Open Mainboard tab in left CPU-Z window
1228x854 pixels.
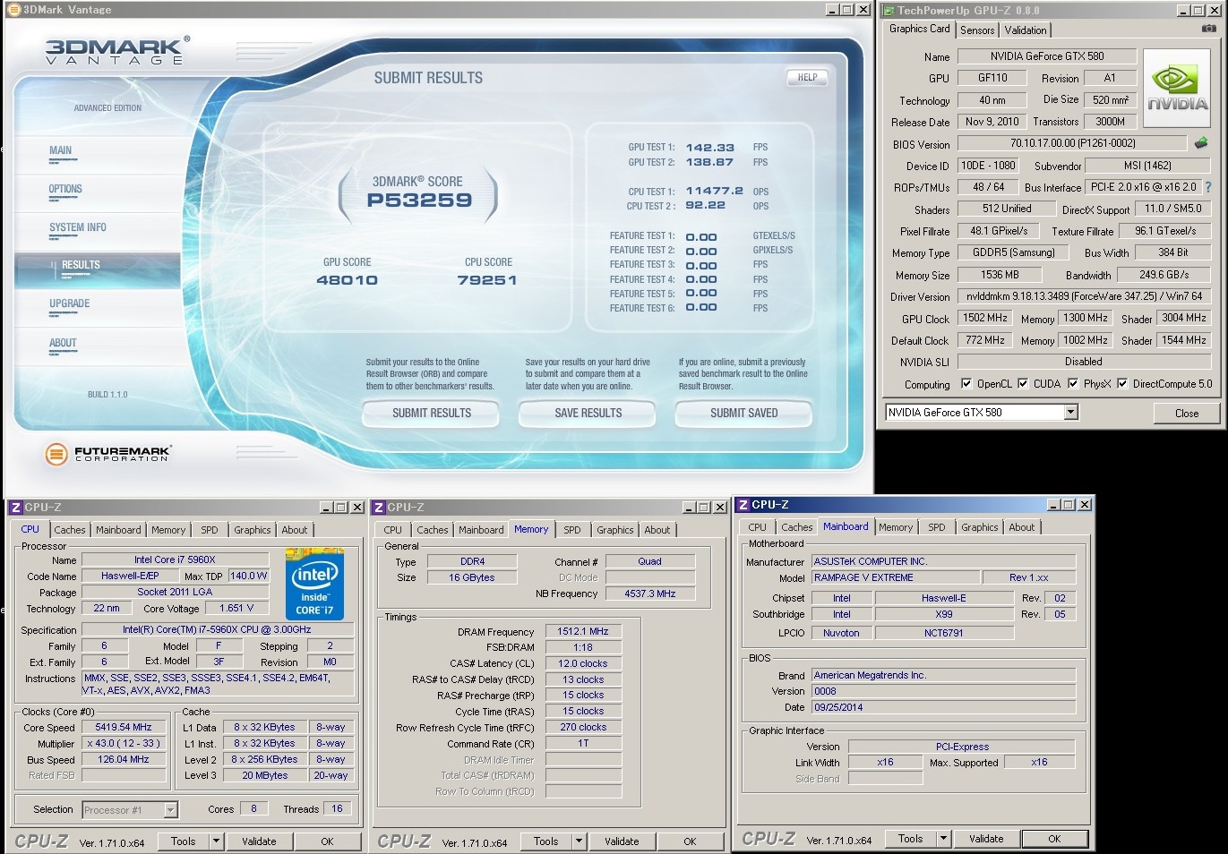(x=118, y=530)
